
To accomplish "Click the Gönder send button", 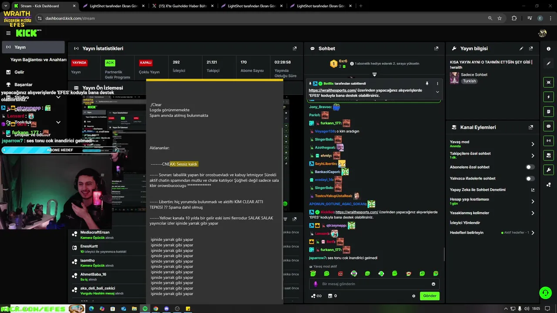I will coord(429,296).
